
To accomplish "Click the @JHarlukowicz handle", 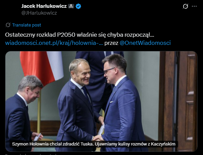I will coord(39,13).
